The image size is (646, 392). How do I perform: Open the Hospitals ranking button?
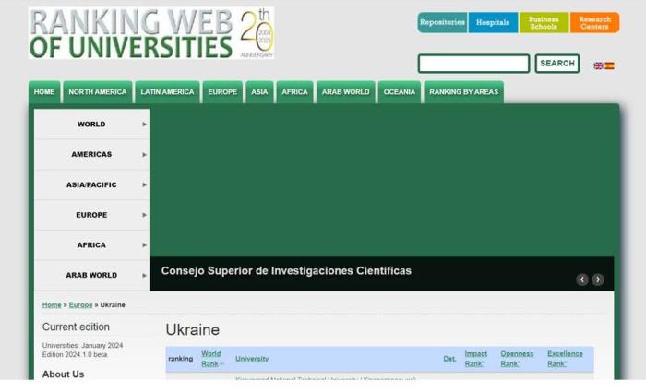point(493,22)
